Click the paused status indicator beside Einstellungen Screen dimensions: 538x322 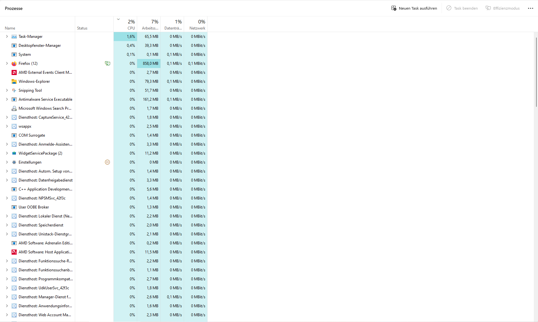tap(108, 162)
